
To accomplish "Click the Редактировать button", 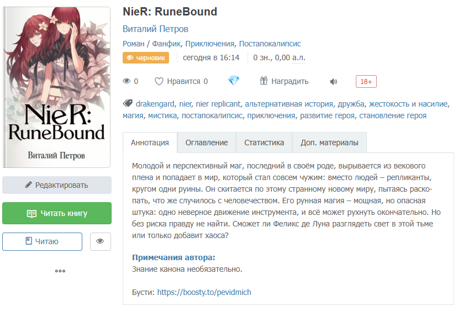I will pos(57,185).
